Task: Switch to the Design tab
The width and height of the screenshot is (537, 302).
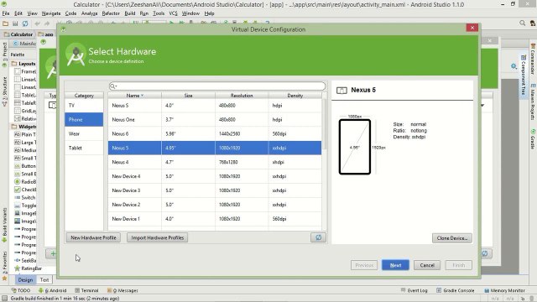Action: click(25, 279)
